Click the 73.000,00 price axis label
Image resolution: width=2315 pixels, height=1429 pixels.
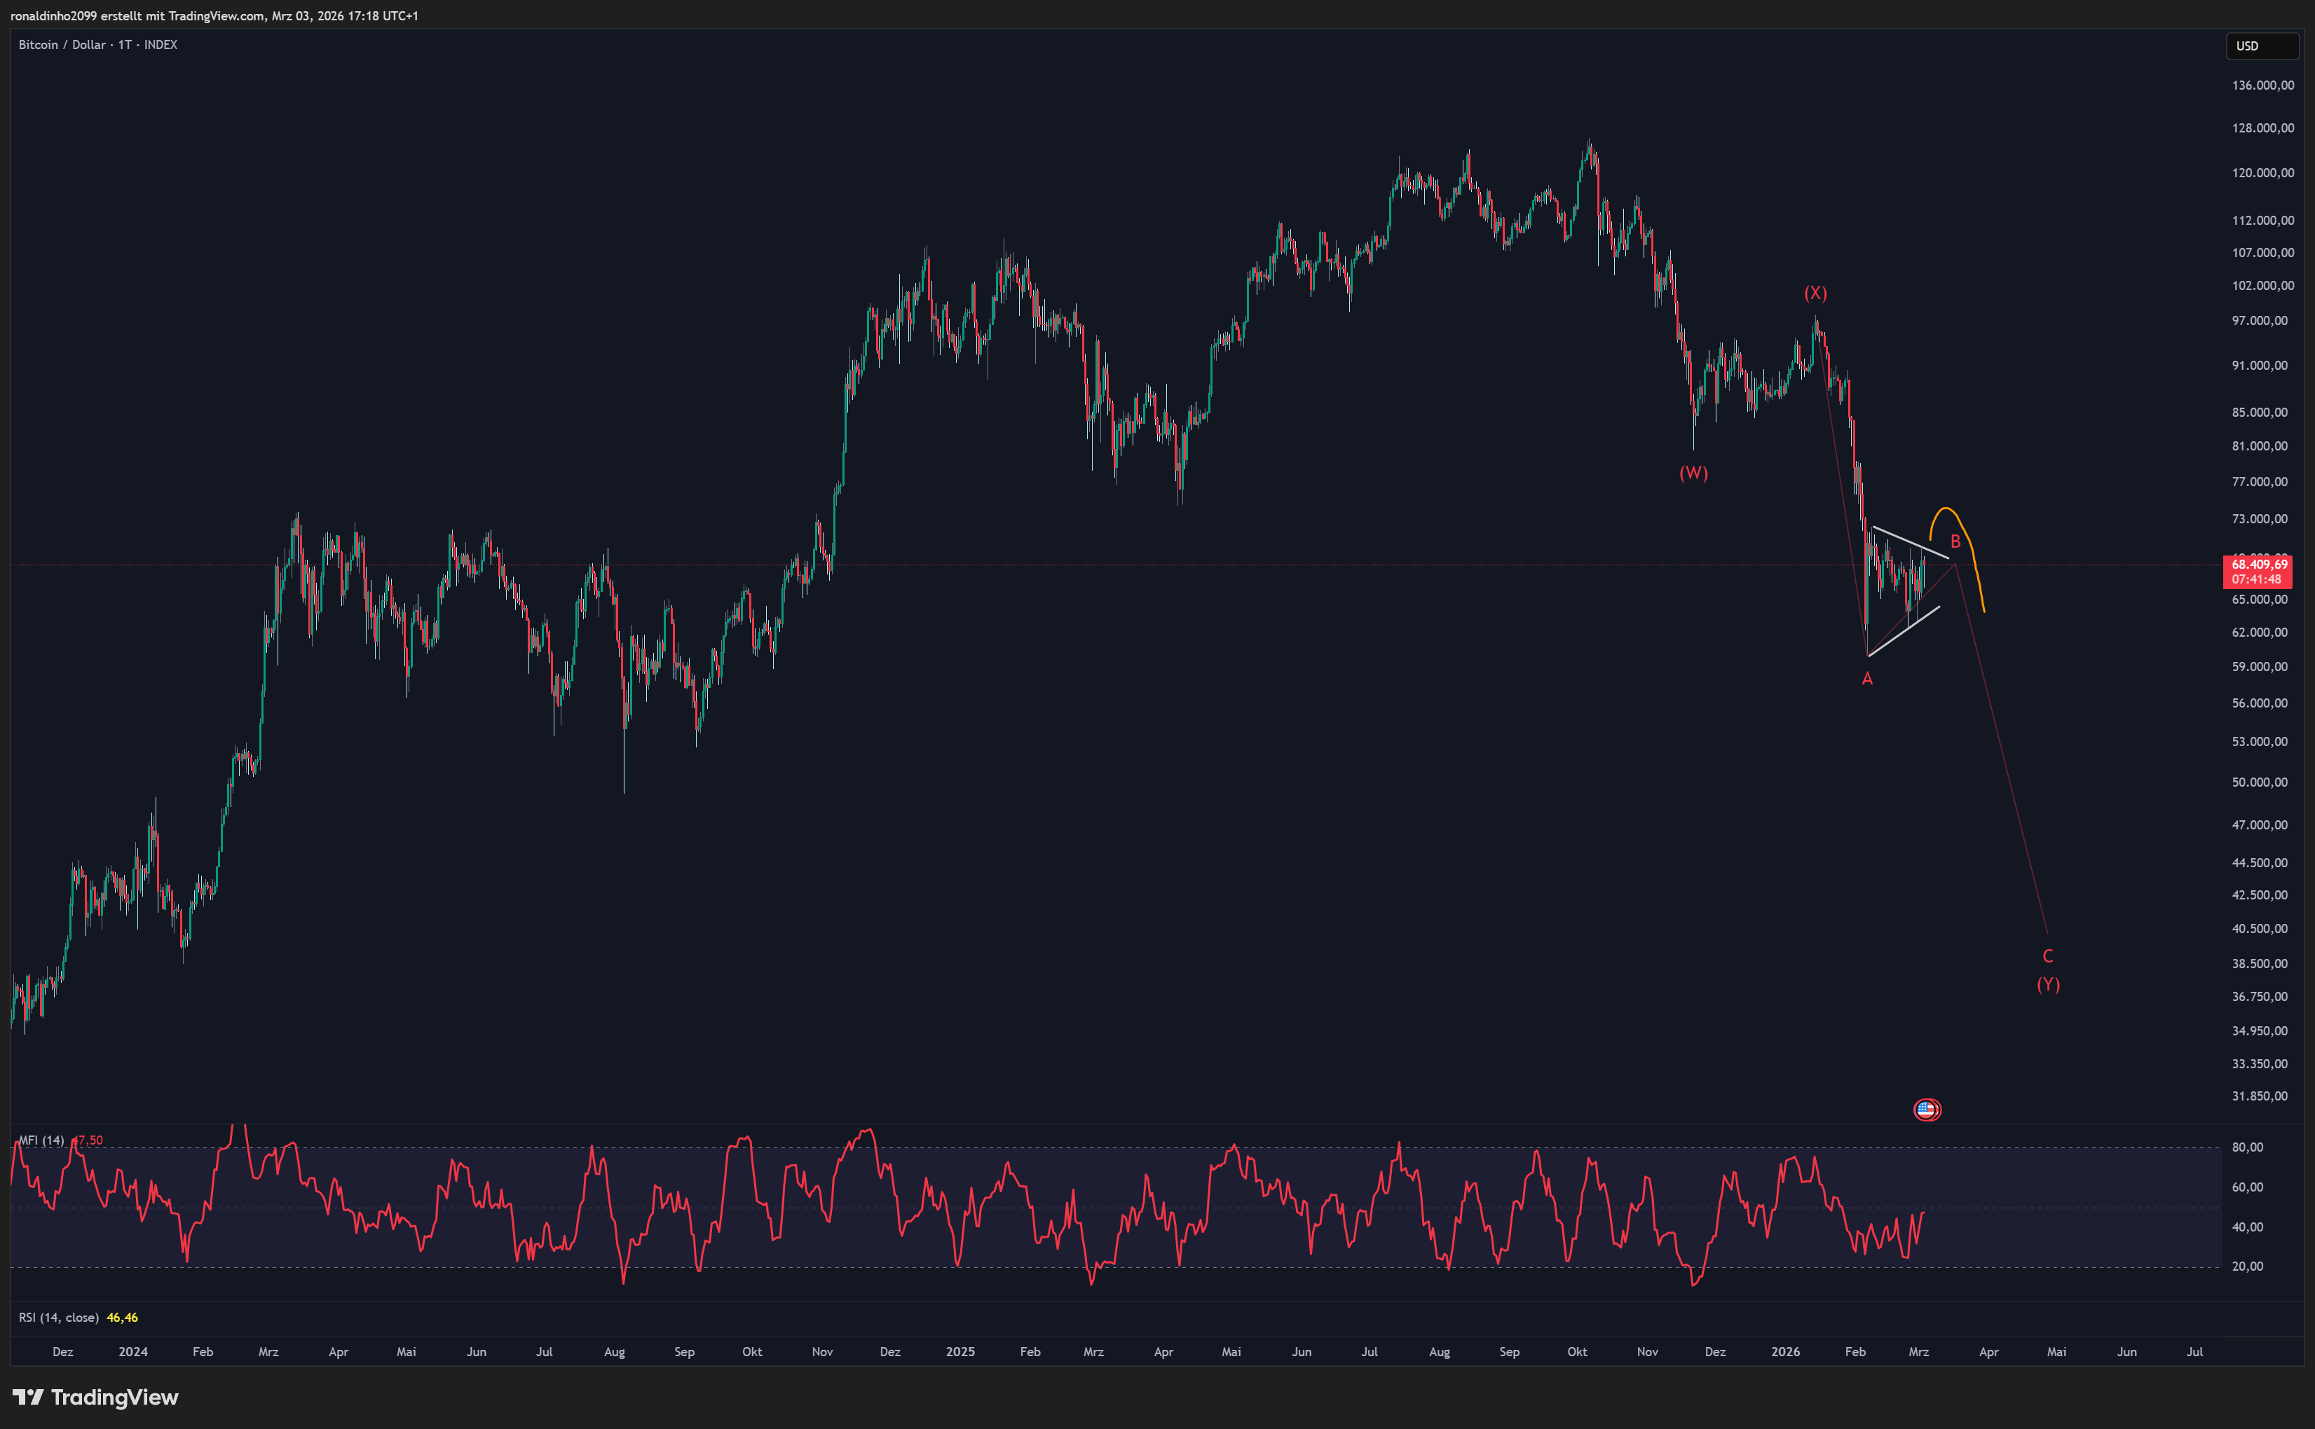tap(2259, 519)
